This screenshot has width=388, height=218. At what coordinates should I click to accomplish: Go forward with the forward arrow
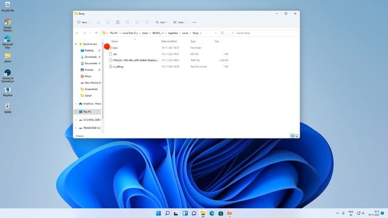[84, 33]
